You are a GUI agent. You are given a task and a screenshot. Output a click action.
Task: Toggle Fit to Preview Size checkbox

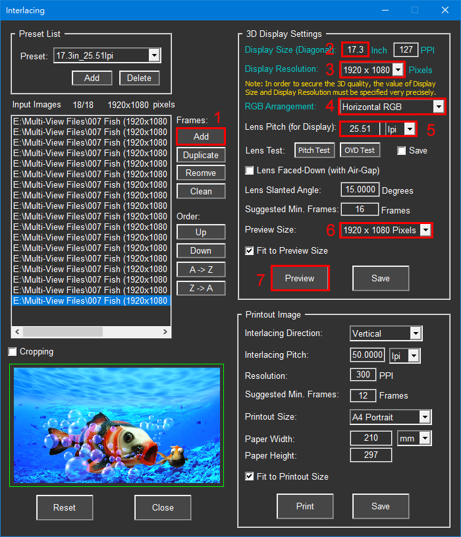click(x=250, y=251)
